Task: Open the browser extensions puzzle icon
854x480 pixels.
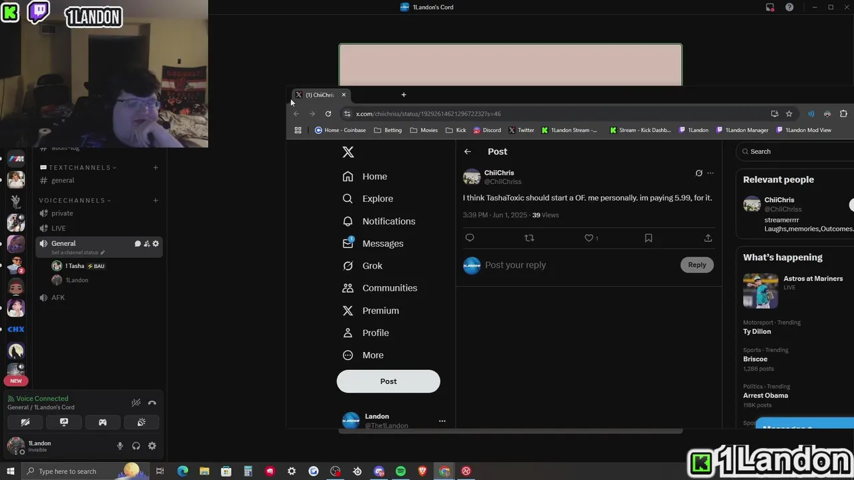Action: (x=843, y=114)
